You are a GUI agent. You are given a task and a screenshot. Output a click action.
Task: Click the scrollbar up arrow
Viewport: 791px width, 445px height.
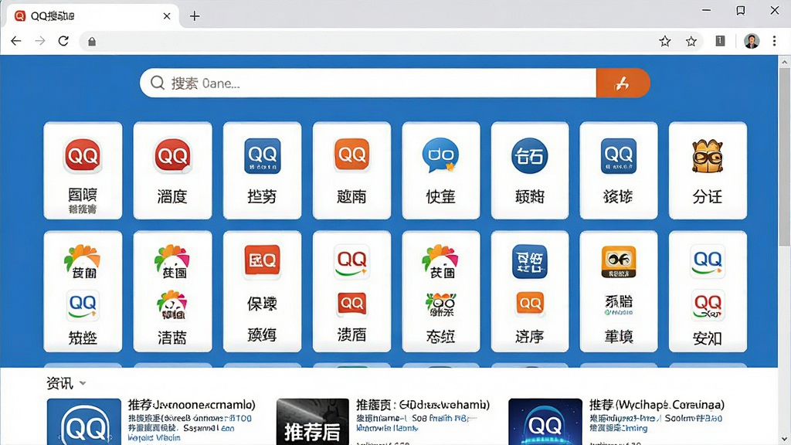784,62
